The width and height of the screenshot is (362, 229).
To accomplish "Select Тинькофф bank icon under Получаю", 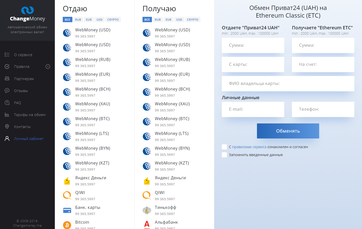I will tap(147, 210).
